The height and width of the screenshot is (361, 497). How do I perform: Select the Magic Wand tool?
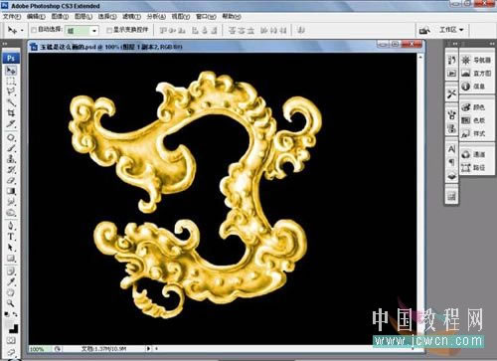(x=11, y=102)
